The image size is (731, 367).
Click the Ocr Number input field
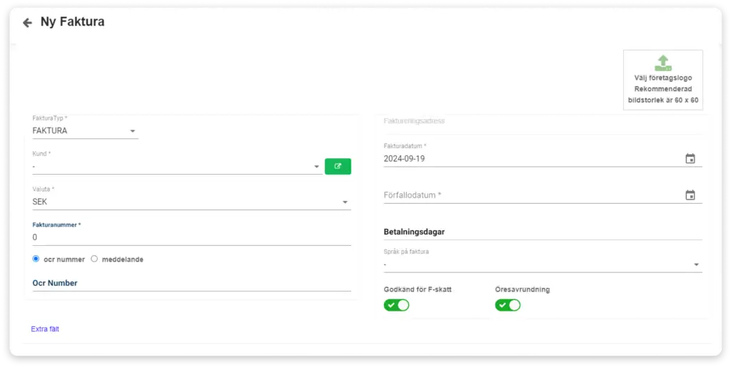coord(191,283)
